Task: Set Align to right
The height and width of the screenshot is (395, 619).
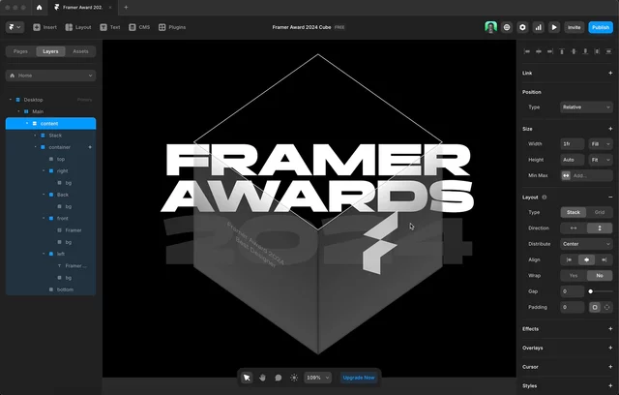Action: 604,259
